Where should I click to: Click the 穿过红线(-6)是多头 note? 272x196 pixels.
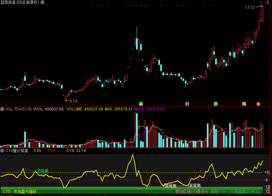point(192,192)
